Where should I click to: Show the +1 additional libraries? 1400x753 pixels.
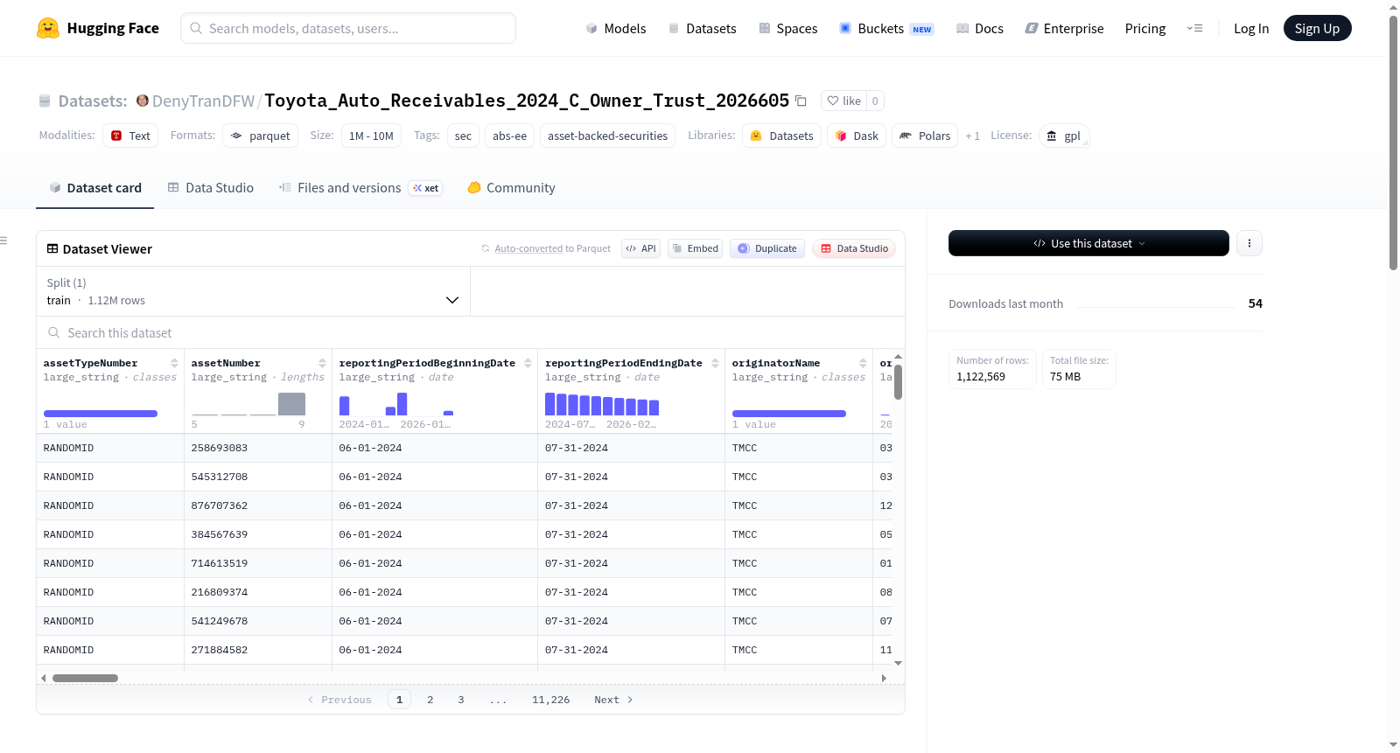click(x=972, y=136)
